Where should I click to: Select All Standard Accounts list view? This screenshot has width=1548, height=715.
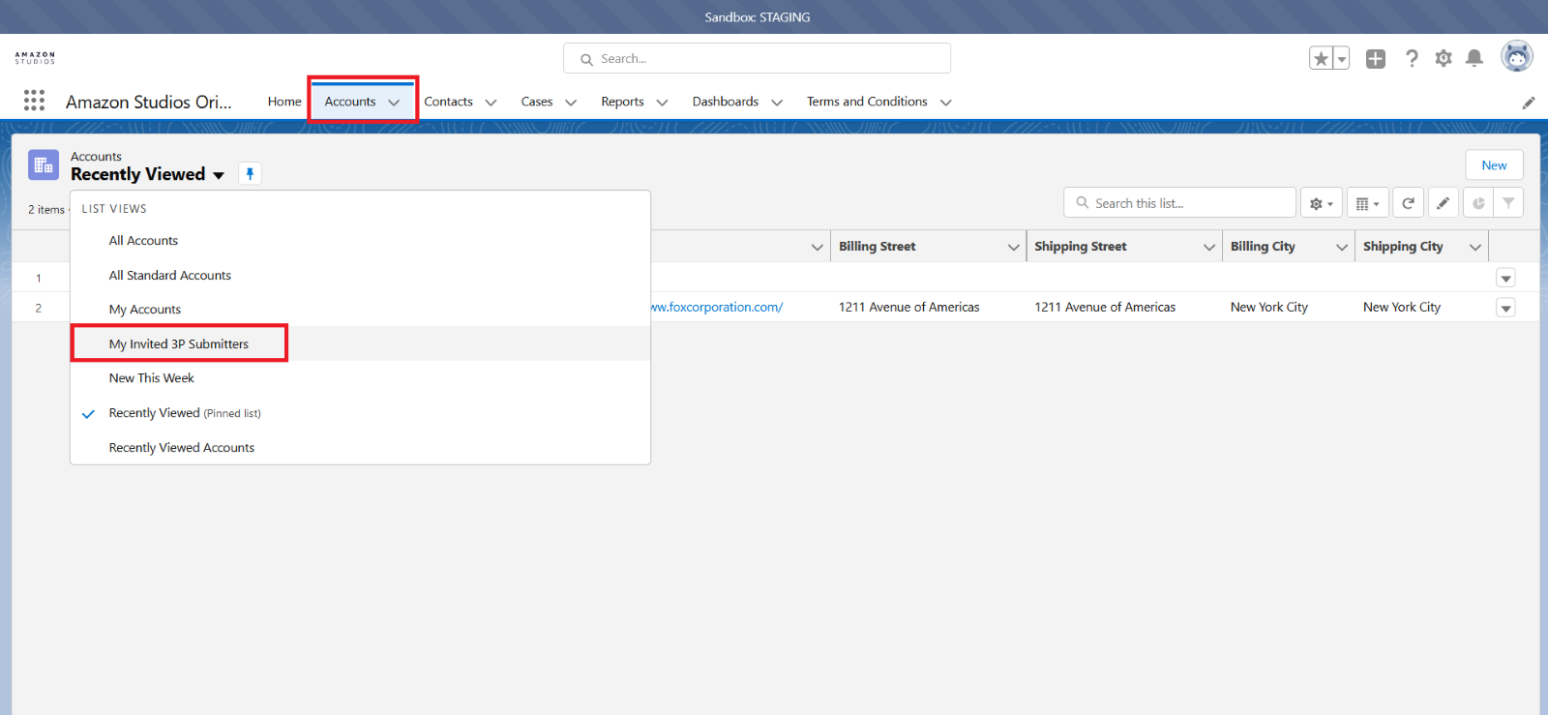pos(360,276)
